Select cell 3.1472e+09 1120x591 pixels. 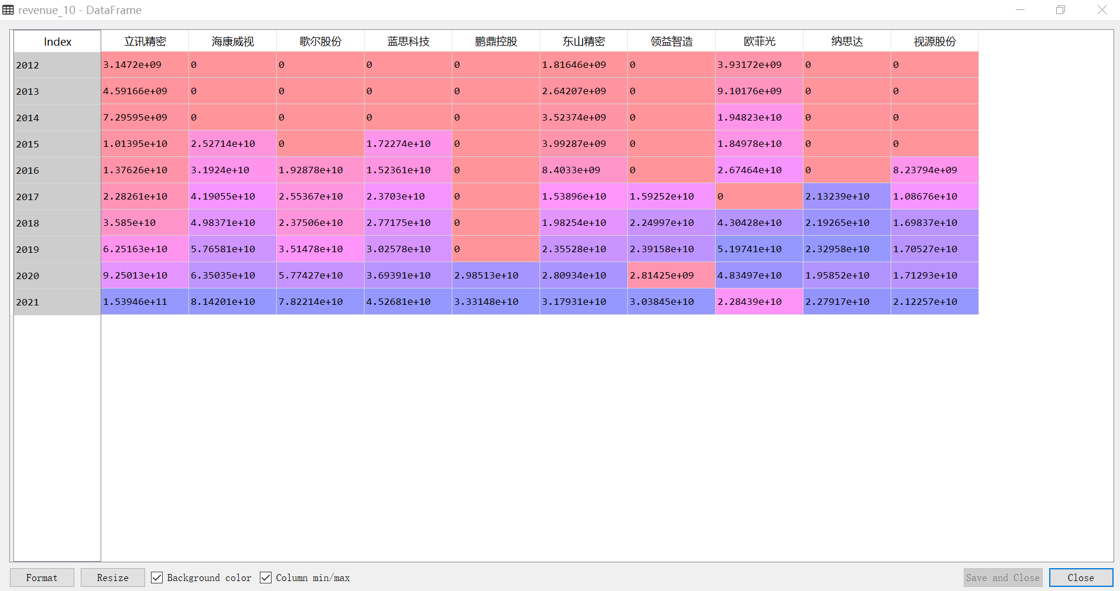(145, 65)
